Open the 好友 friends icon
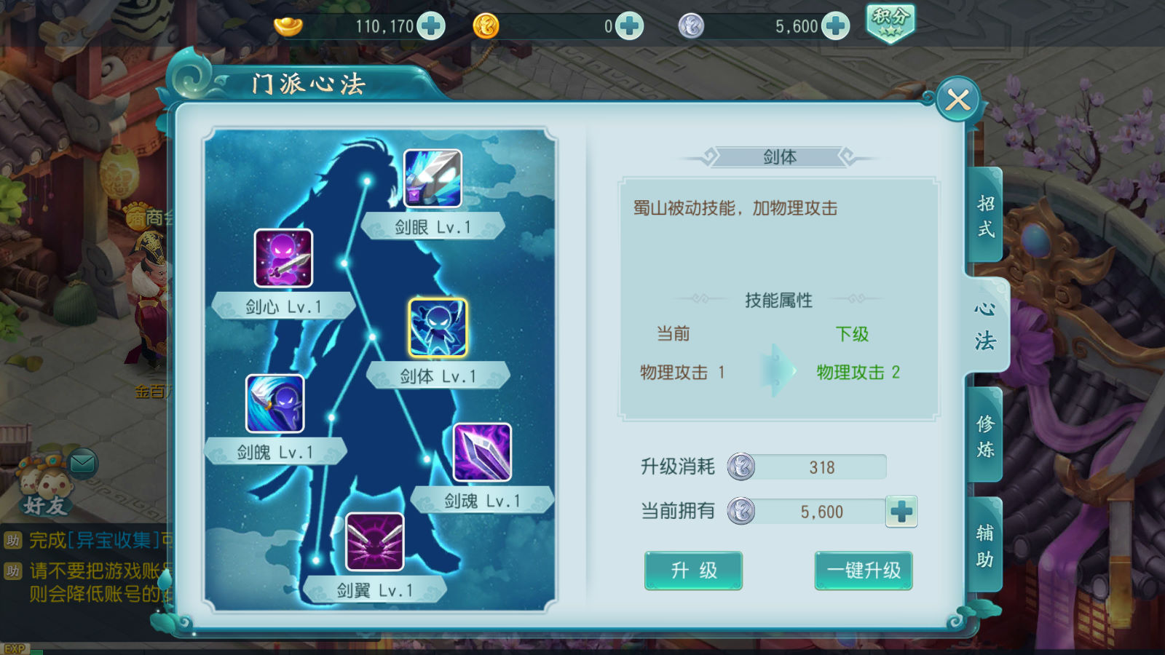This screenshot has width=1165, height=655. 45,488
